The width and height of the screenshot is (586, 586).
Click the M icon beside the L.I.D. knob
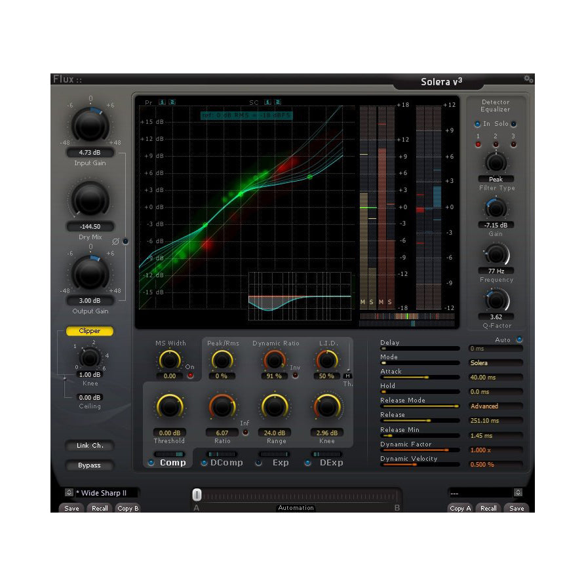pos(348,376)
